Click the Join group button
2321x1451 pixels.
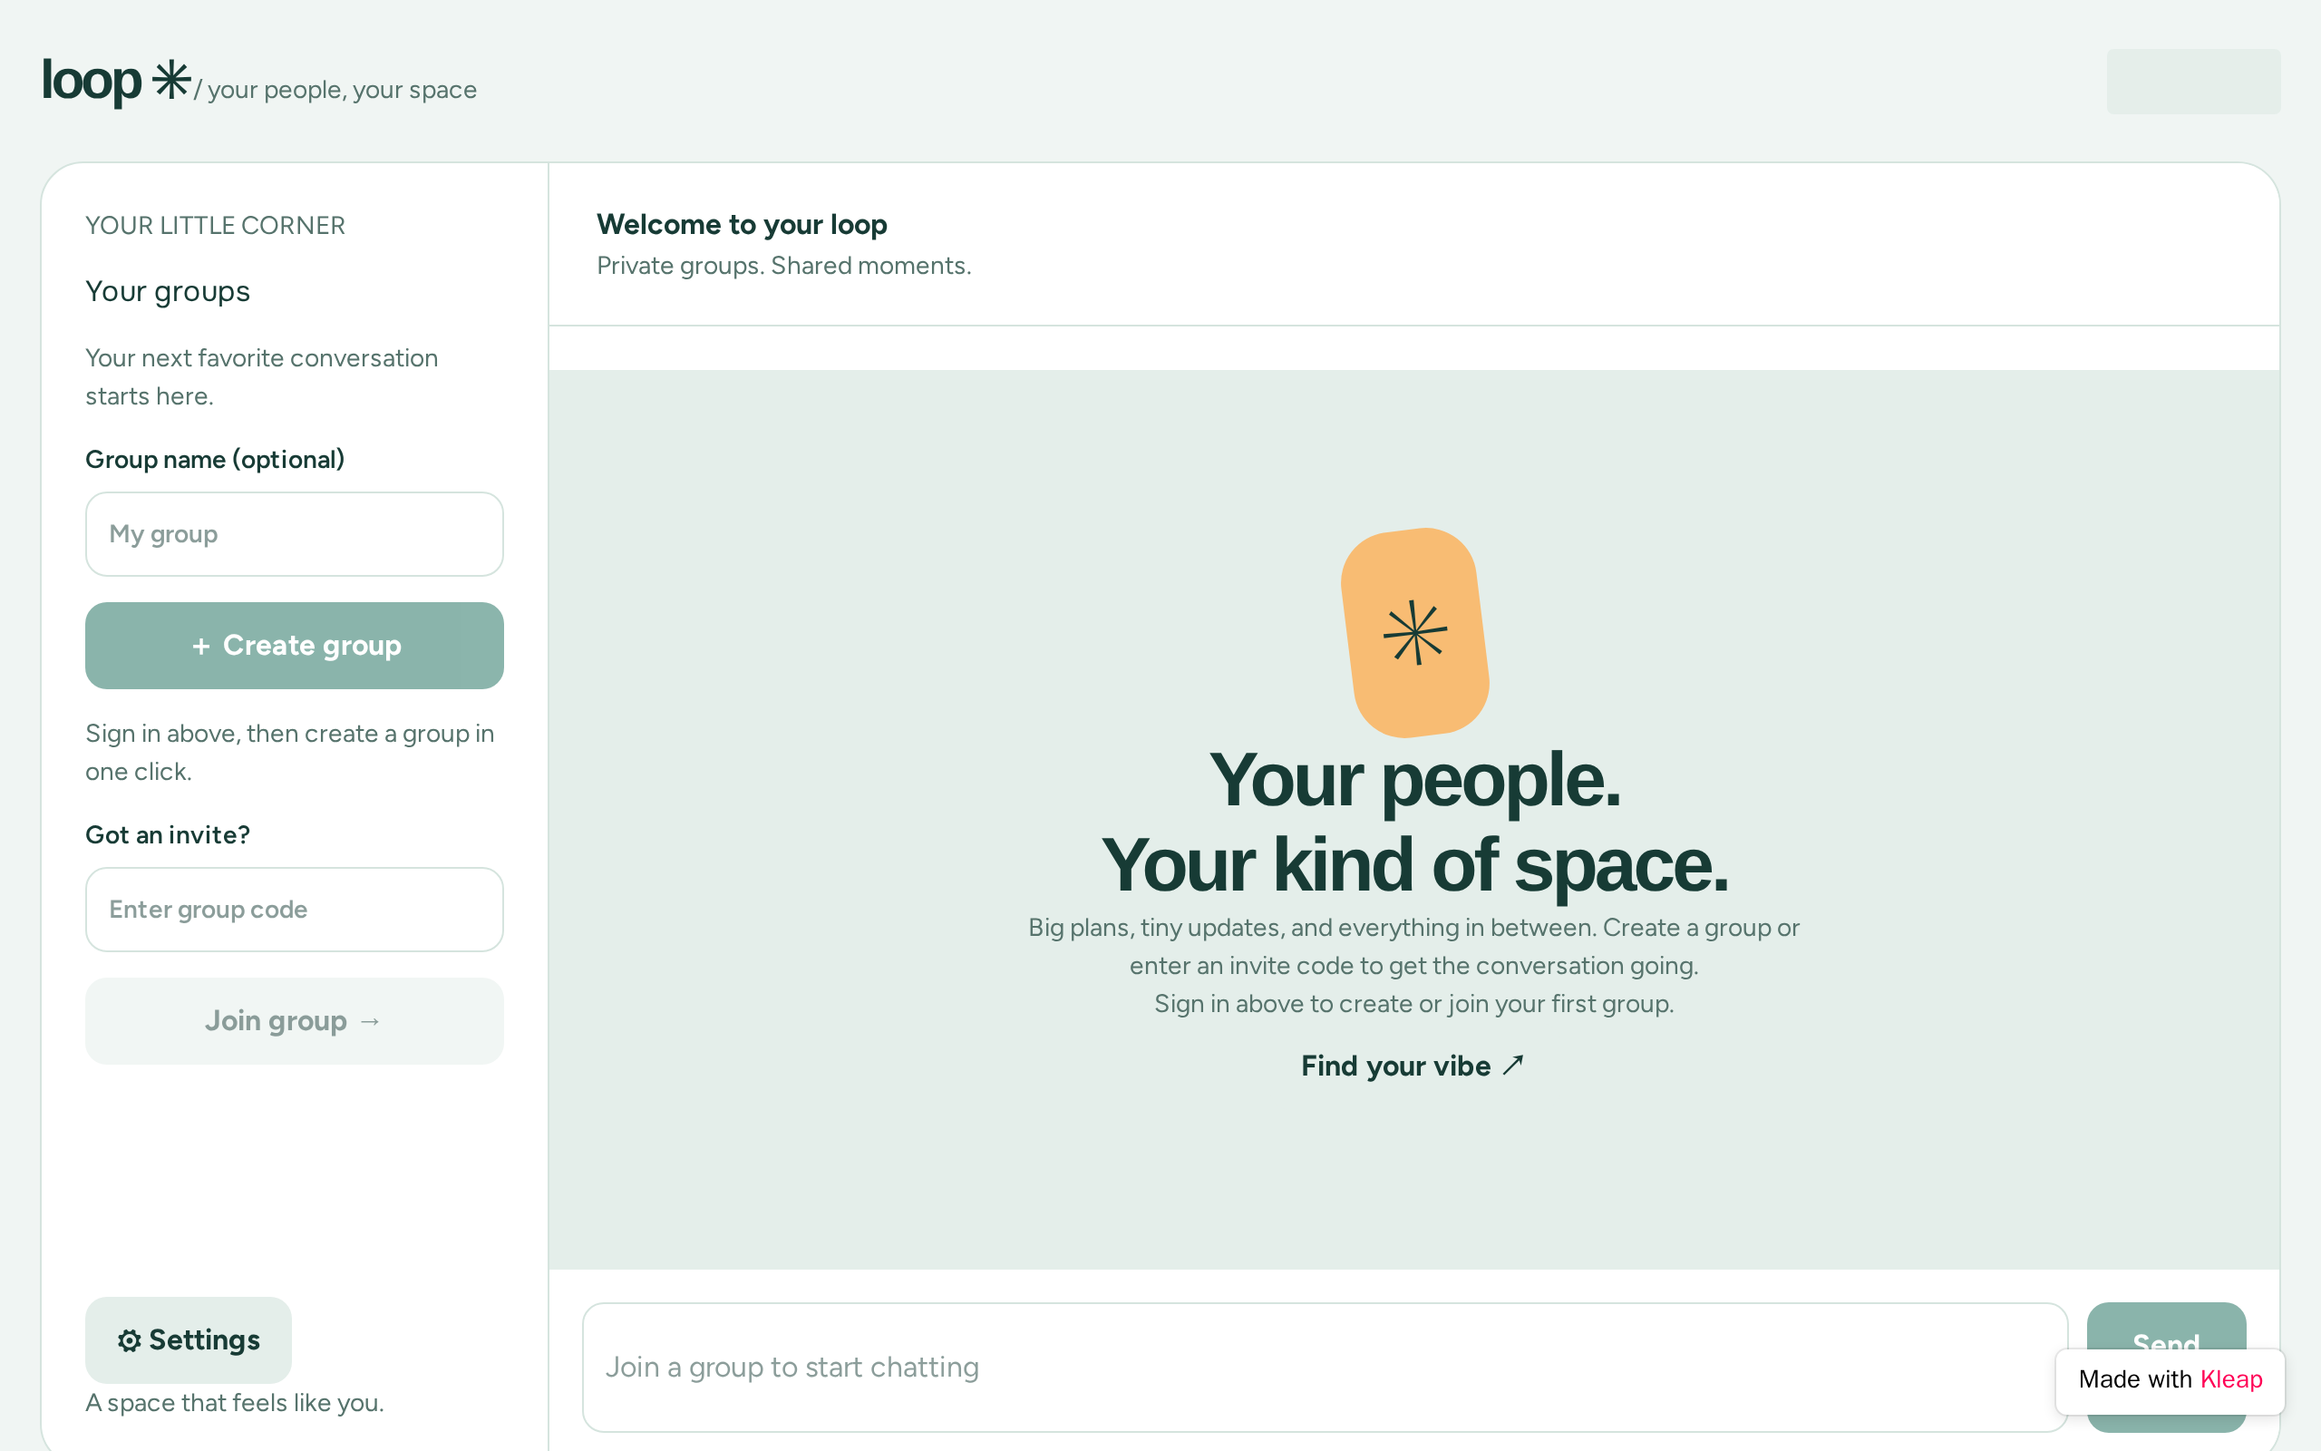(295, 1020)
